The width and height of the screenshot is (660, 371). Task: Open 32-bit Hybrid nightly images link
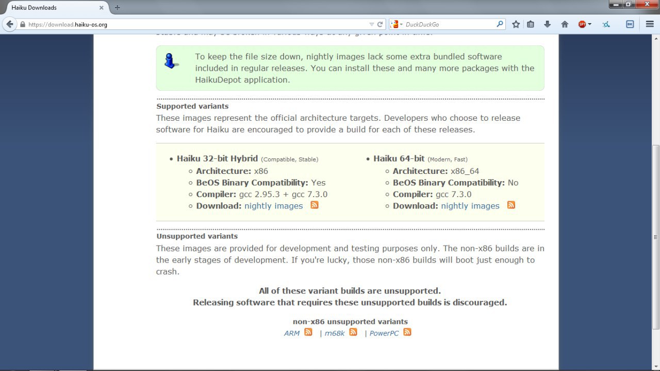pos(274,206)
